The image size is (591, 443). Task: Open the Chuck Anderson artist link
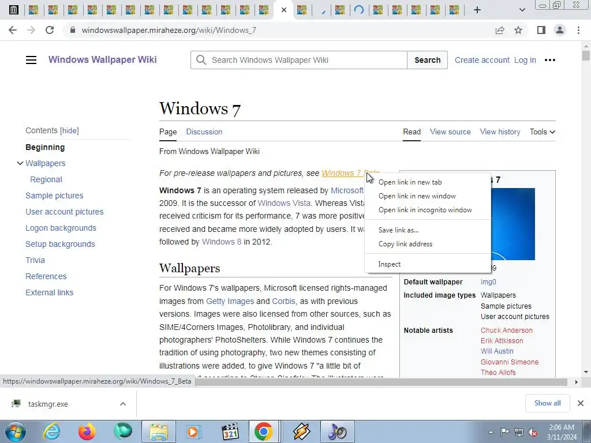507,331
